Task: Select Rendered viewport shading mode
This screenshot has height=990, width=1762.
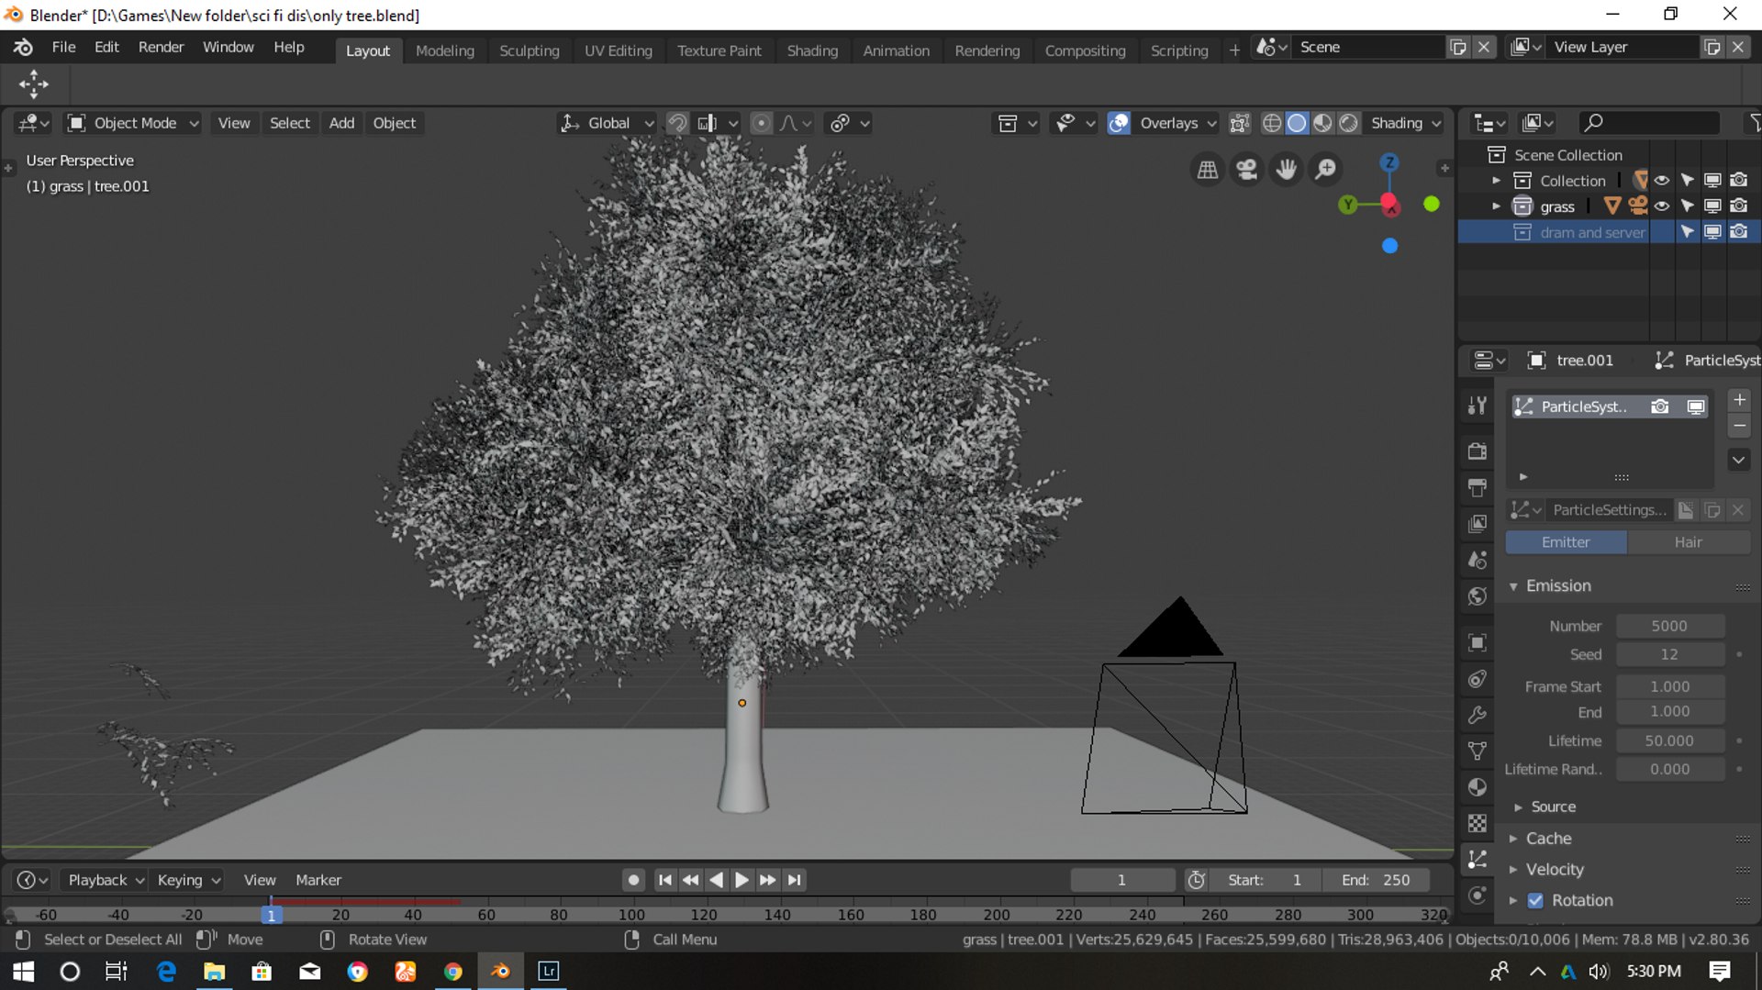Action: pos(1348,123)
